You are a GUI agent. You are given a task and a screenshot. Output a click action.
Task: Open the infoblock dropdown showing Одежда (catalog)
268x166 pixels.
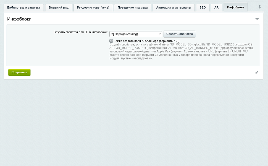point(136,34)
